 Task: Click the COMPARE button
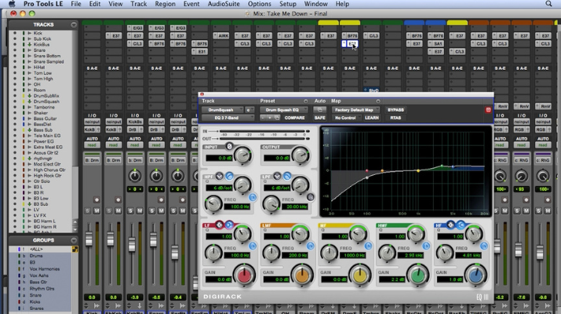coord(294,118)
